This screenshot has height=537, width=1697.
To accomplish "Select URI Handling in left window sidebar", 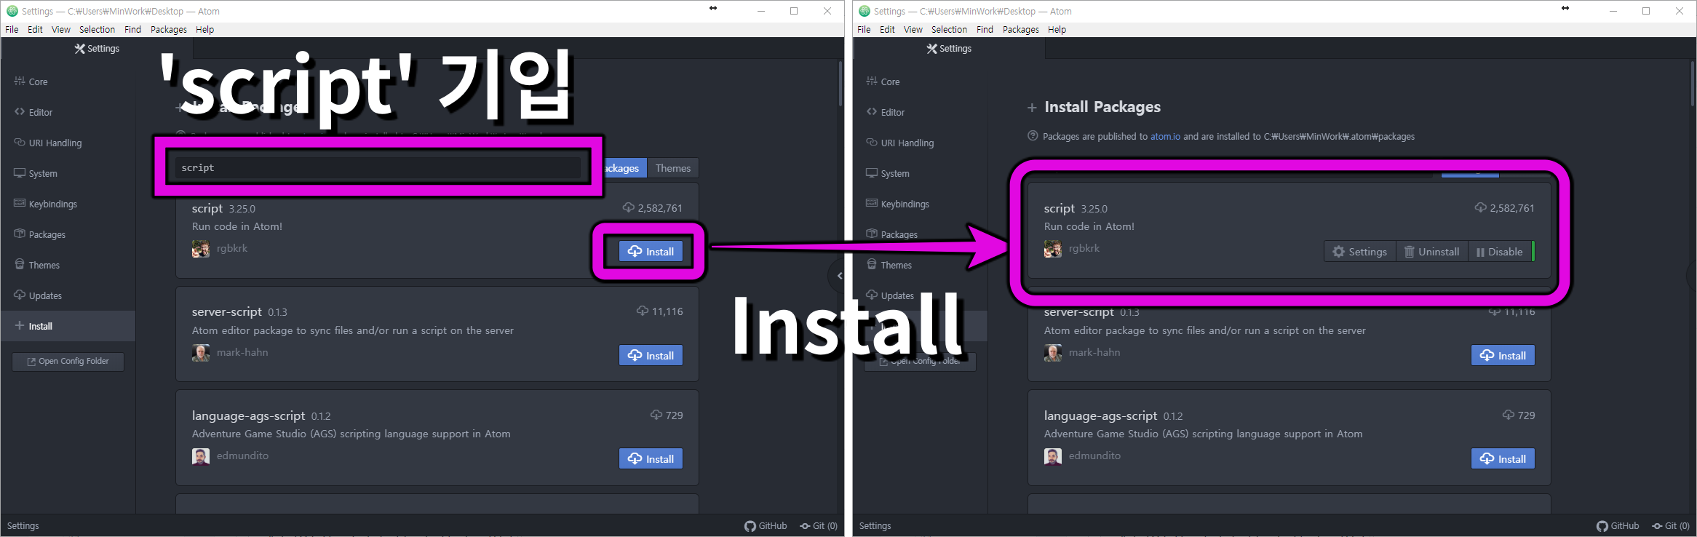I will pyautogui.click(x=47, y=143).
